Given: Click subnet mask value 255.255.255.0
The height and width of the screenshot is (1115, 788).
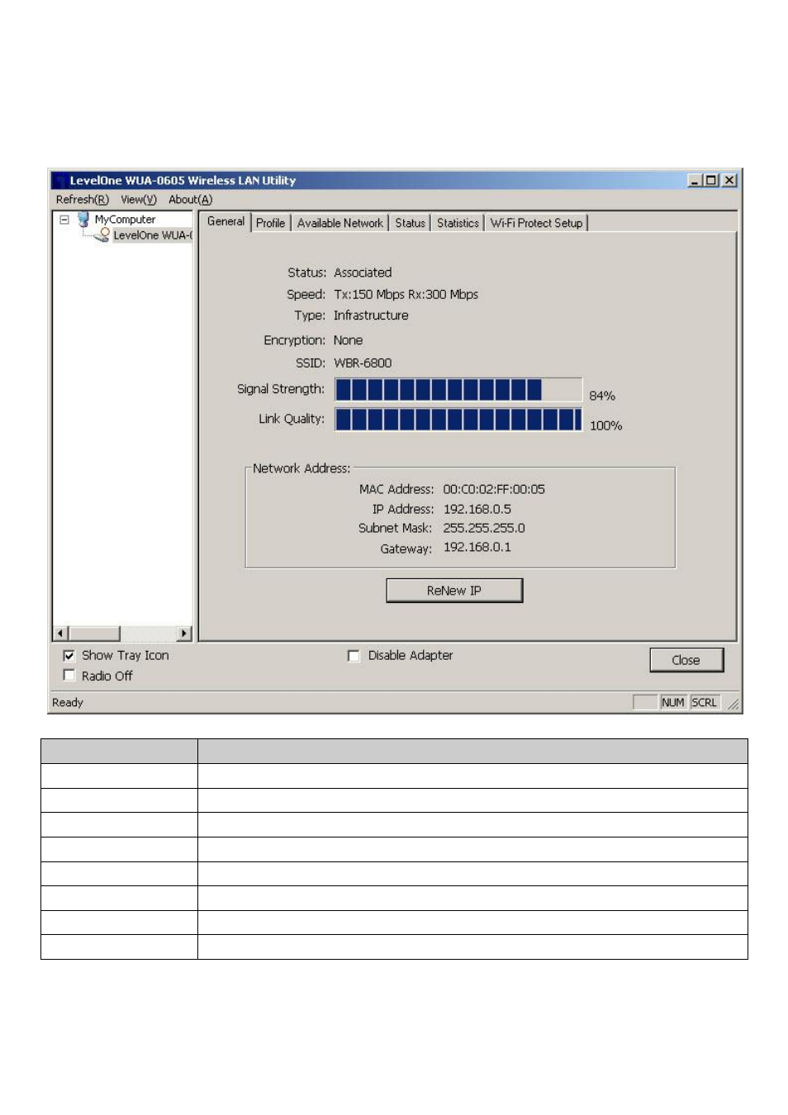Looking at the screenshot, I should [484, 529].
